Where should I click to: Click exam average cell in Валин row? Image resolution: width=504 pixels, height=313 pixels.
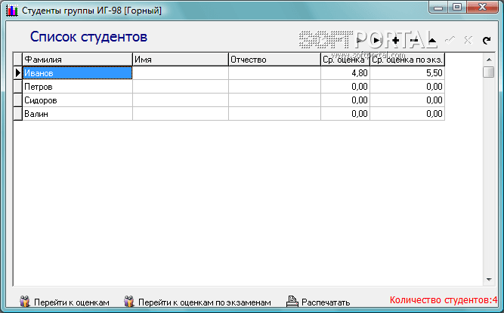click(x=407, y=114)
